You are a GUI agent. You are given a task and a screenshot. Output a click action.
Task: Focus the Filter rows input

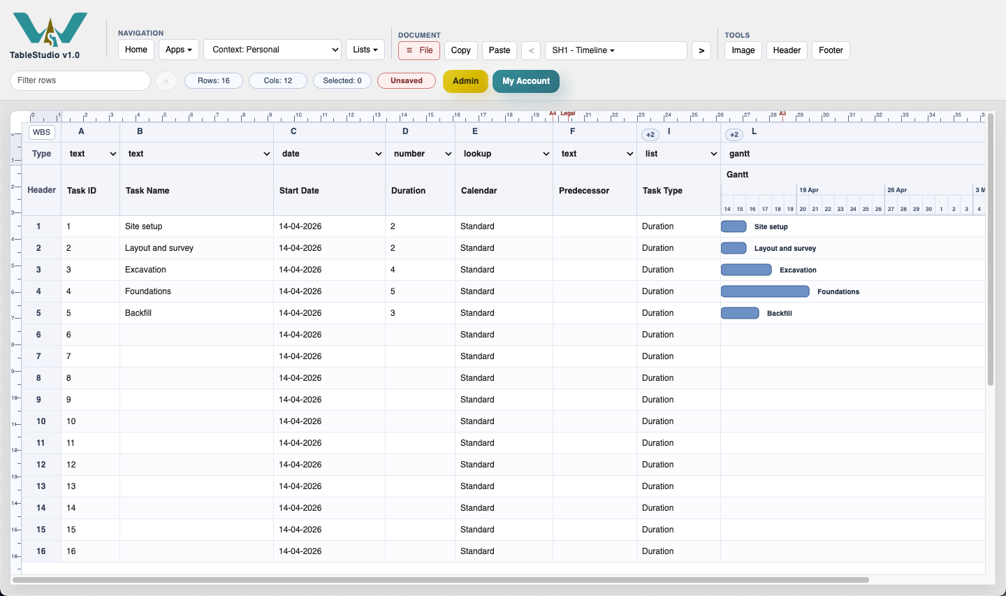click(x=80, y=80)
